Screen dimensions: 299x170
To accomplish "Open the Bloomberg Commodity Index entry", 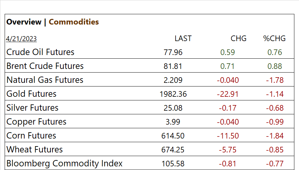I will [64, 163].
